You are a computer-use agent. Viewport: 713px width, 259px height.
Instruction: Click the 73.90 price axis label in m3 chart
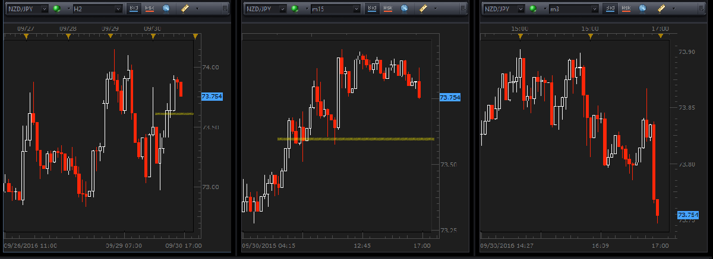point(687,53)
